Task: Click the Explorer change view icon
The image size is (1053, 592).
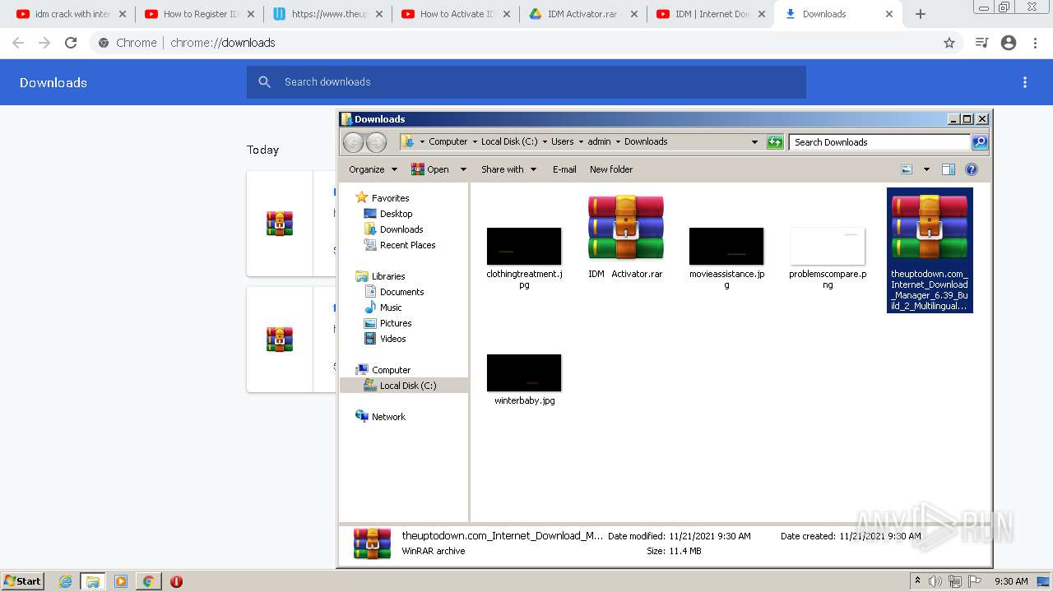Action: coord(907,169)
